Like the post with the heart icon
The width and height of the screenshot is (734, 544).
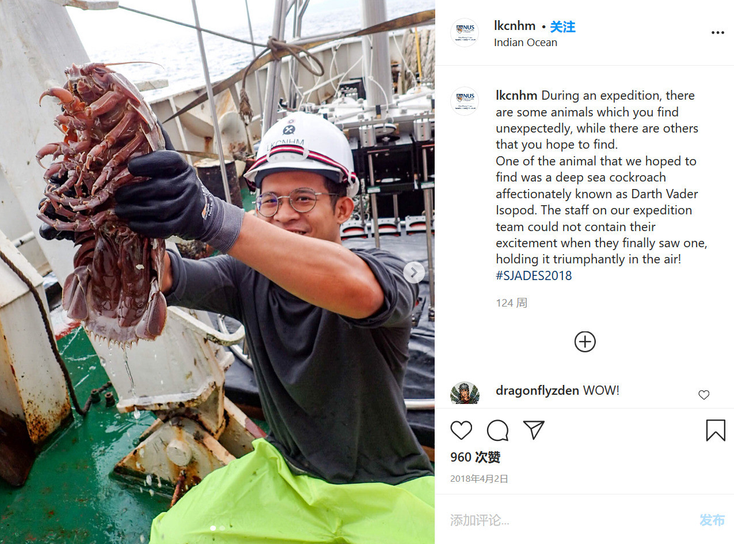tap(461, 430)
